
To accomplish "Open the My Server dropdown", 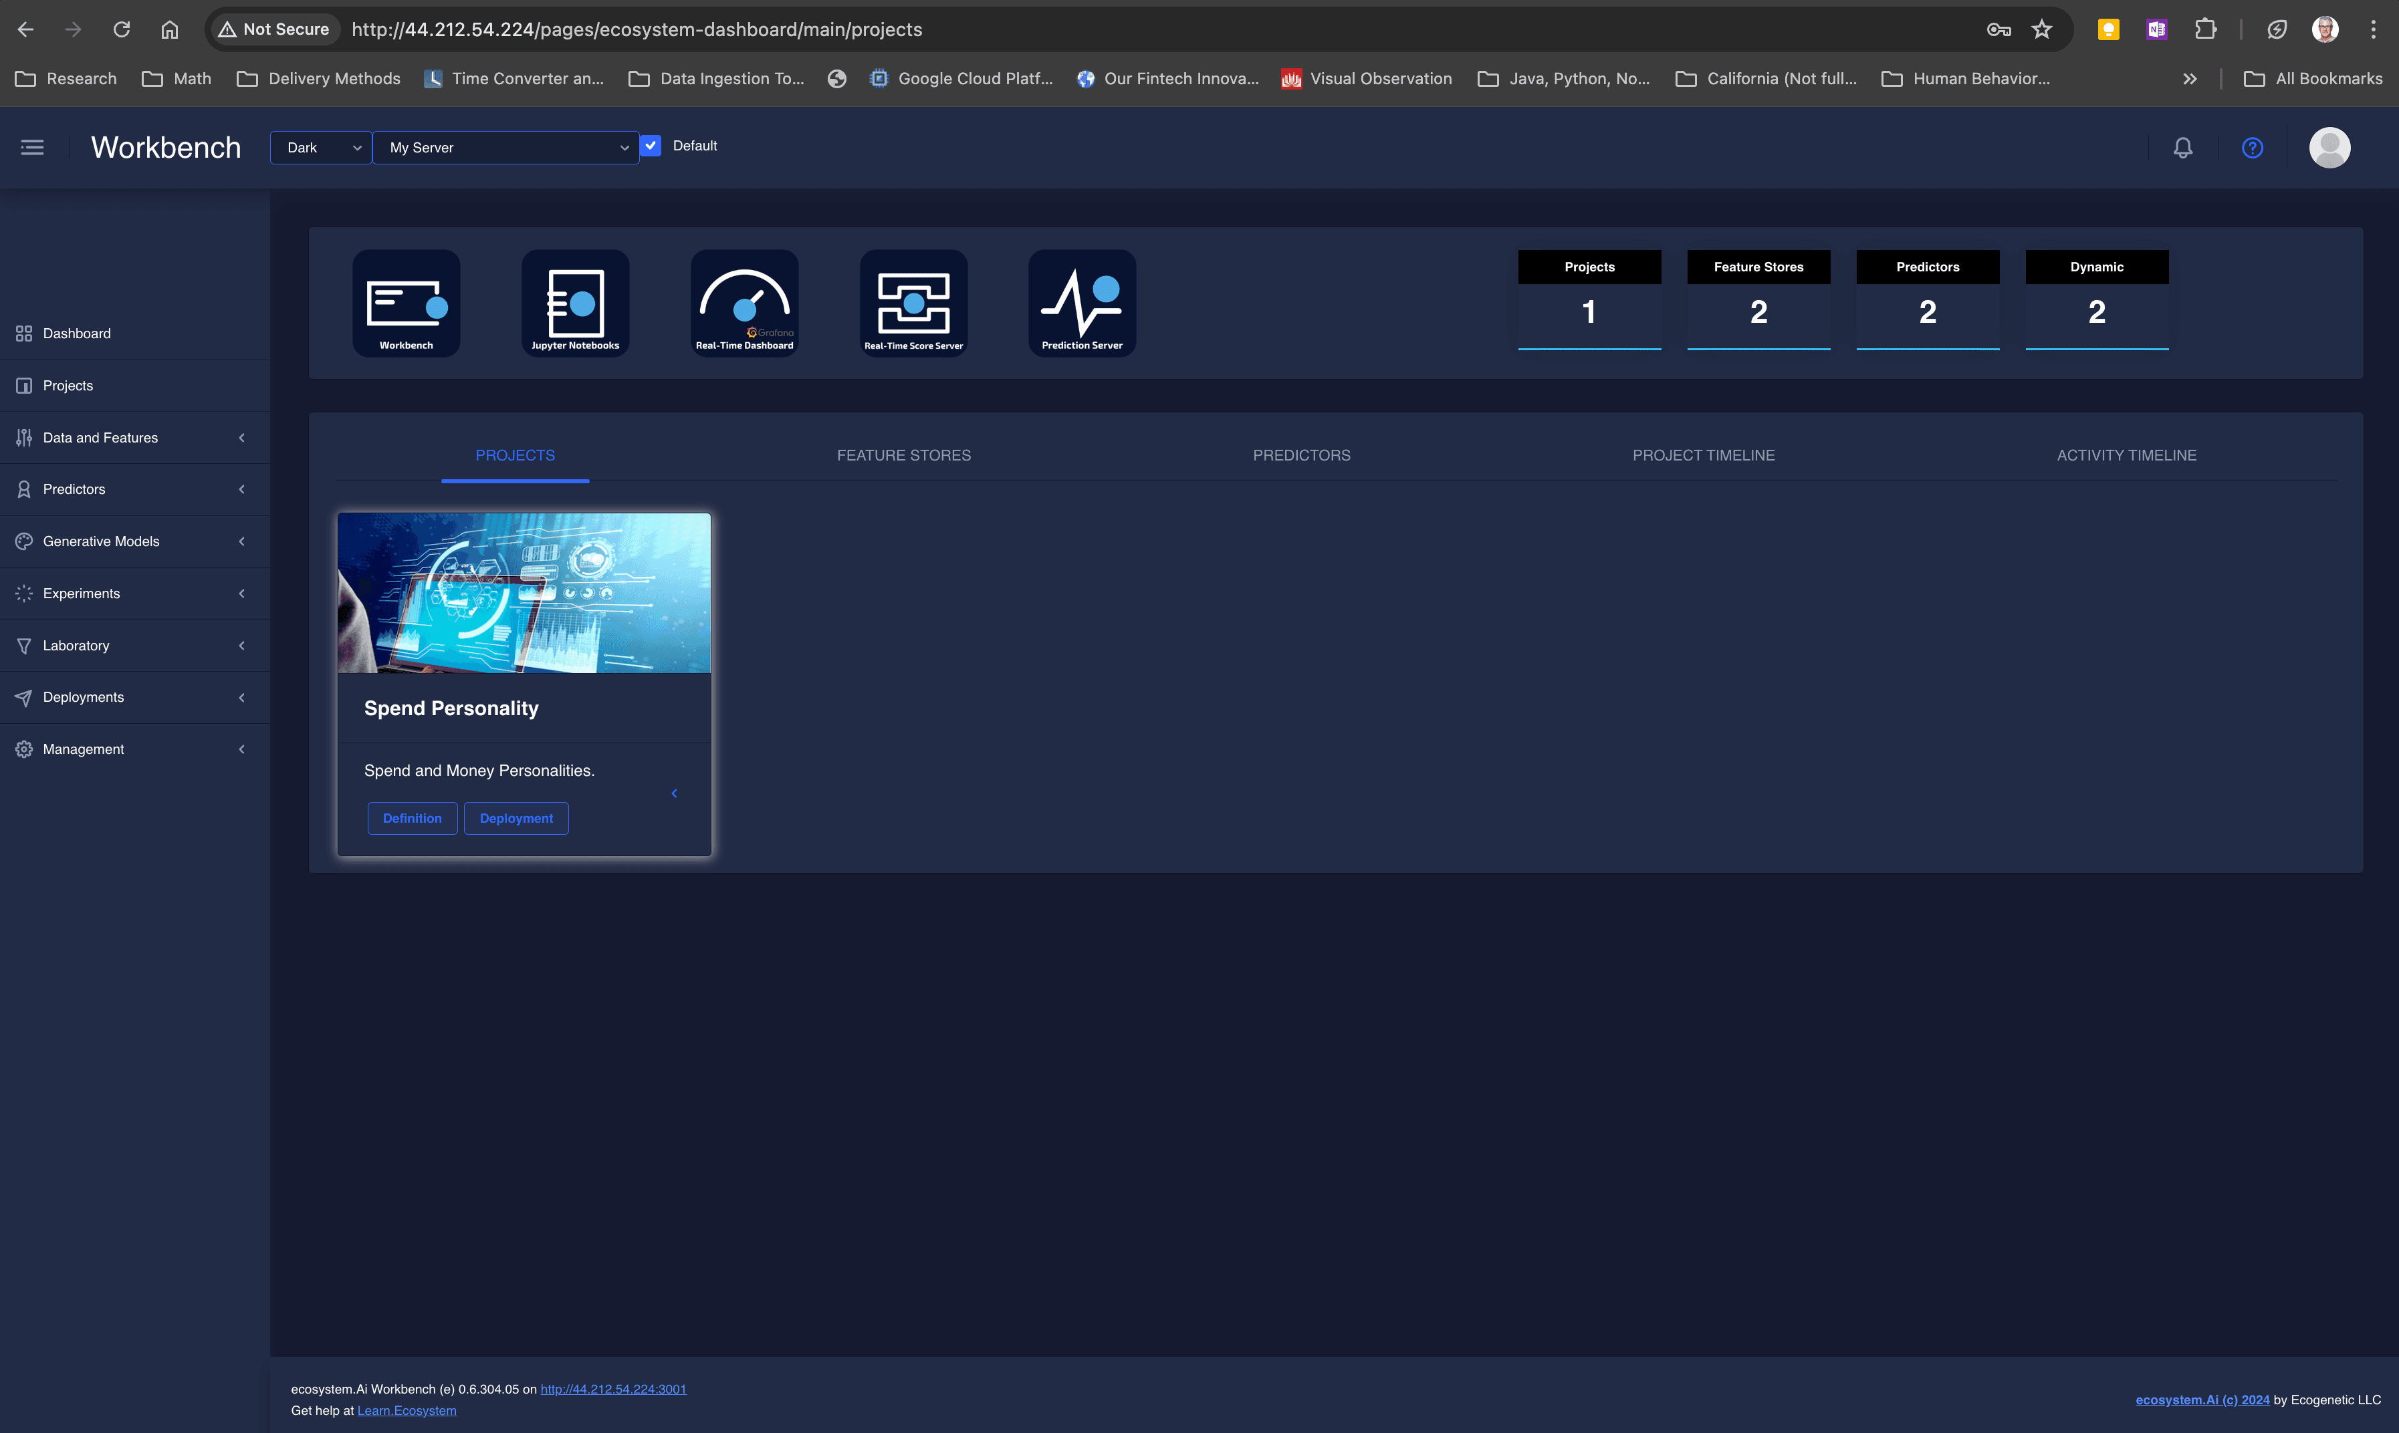I will [506, 148].
